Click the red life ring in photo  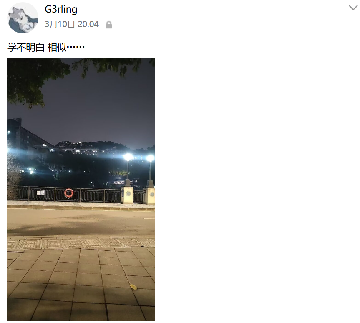pos(69,193)
